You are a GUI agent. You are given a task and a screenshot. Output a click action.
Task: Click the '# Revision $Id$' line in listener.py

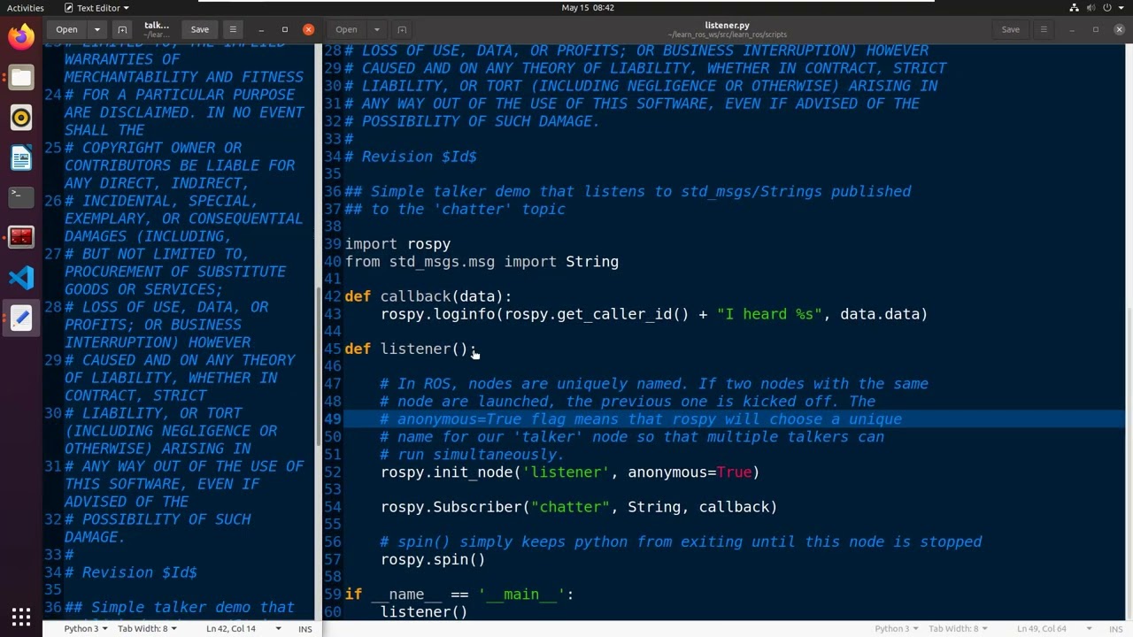point(411,157)
